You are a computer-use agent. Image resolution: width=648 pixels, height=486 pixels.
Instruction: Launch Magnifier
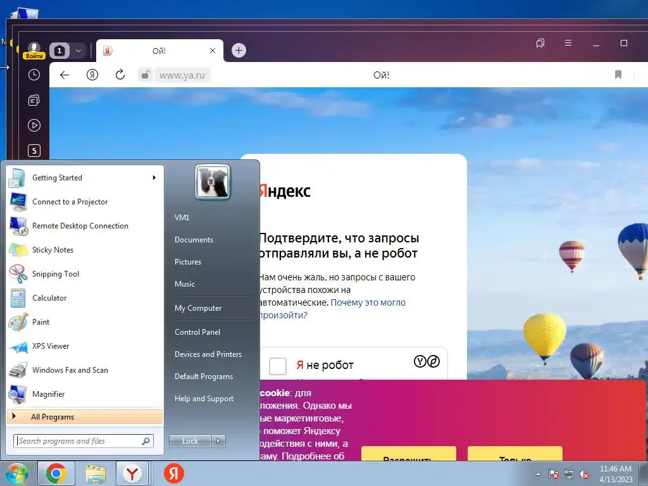point(85,394)
